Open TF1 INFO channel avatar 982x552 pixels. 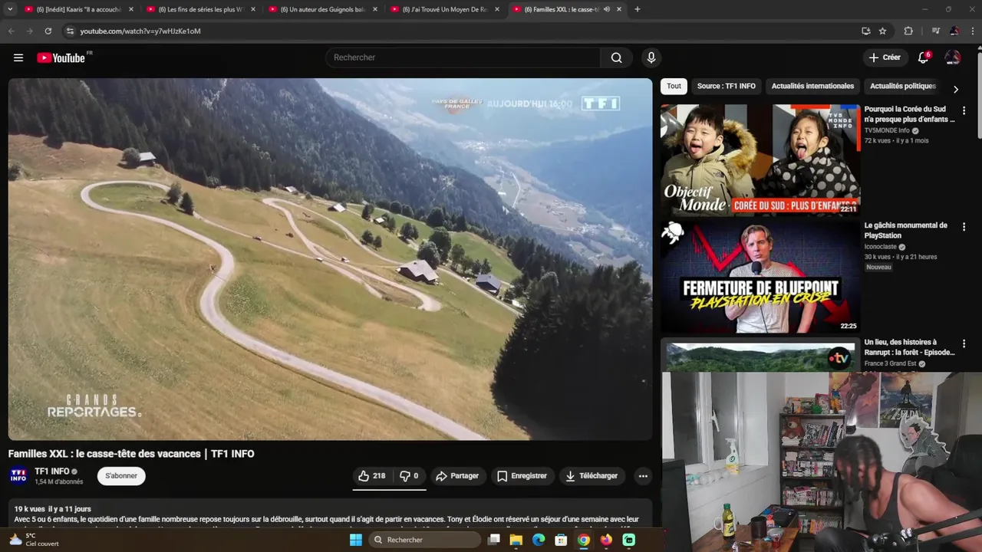(x=18, y=476)
